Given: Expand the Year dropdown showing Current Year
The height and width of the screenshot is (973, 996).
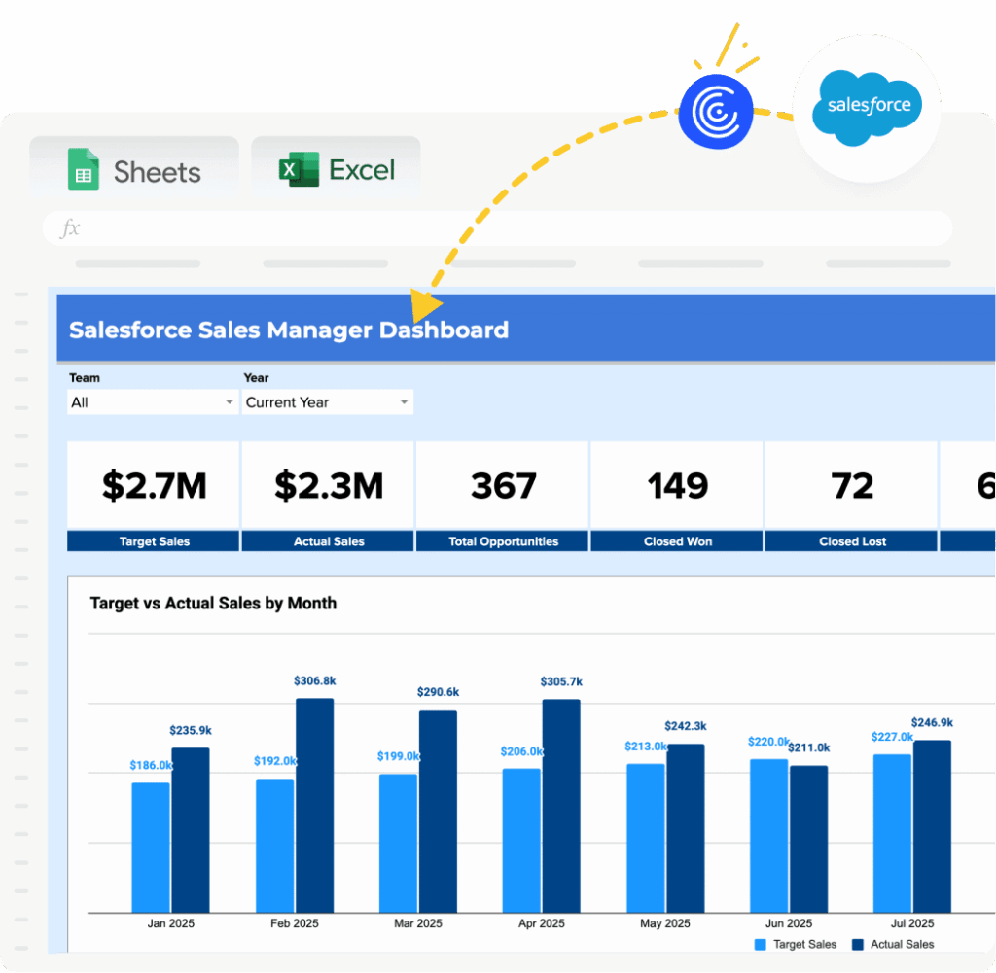Looking at the screenshot, I should click(x=327, y=402).
